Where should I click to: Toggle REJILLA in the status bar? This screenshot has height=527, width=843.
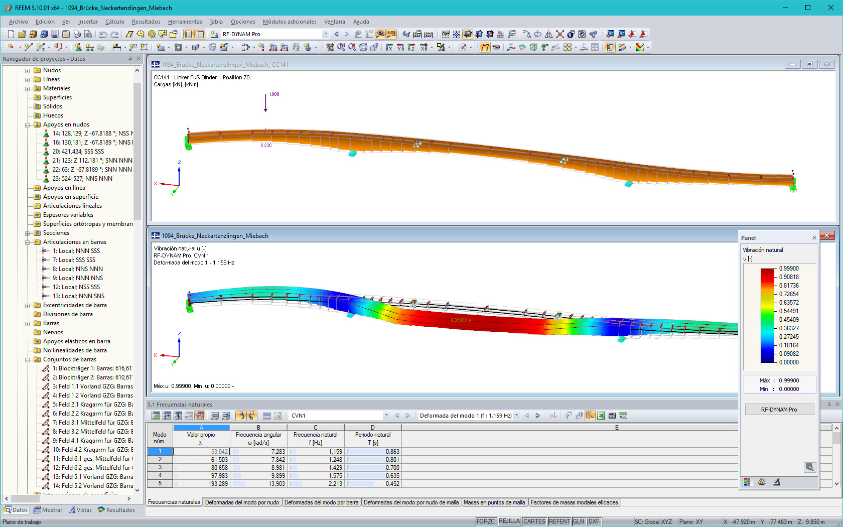tap(509, 521)
